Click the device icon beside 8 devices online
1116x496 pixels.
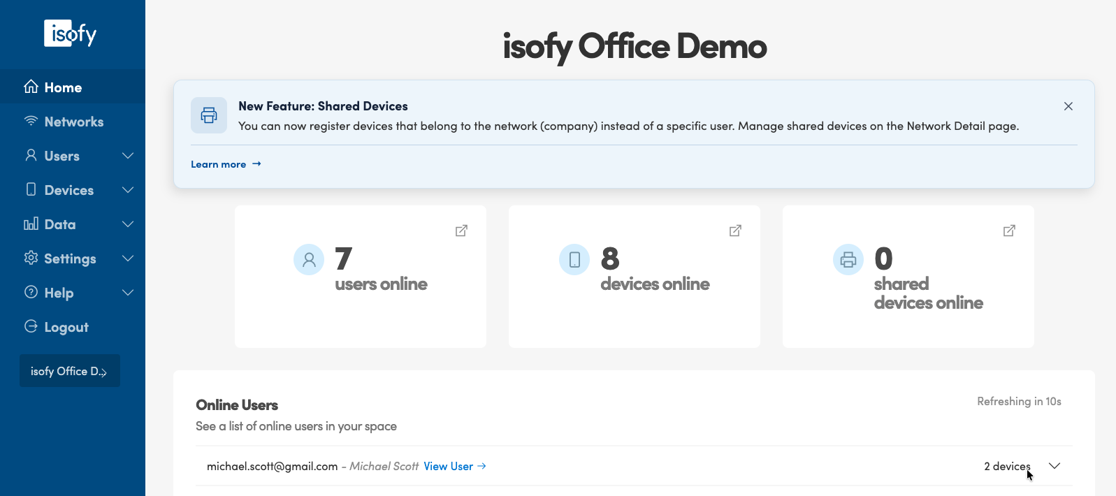pyautogui.click(x=574, y=260)
